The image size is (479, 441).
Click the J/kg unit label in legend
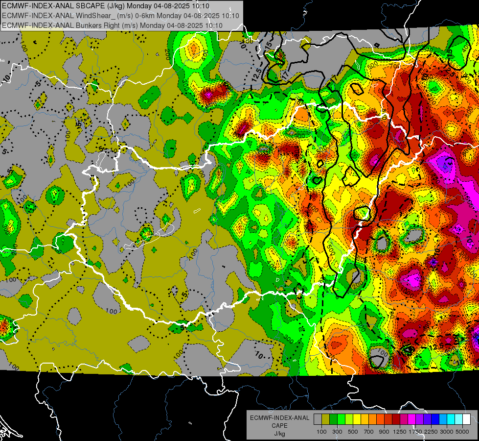279,434
